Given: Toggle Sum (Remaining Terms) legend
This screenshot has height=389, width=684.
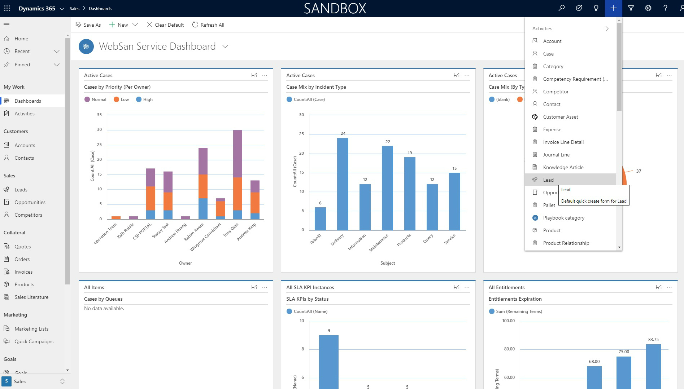Looking at the screenshot, I should [515, 311].
